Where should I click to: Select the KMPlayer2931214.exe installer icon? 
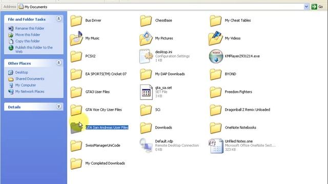[x=216, y=56]
